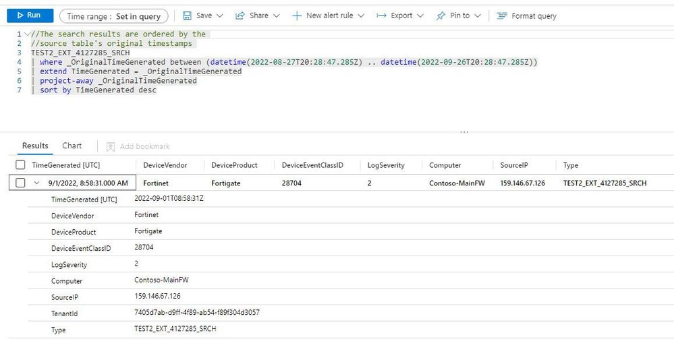The width and height of the screenshot is (674, 362).
Task: Sort by LogSeverity column header
Action: (x=386, y=165)
